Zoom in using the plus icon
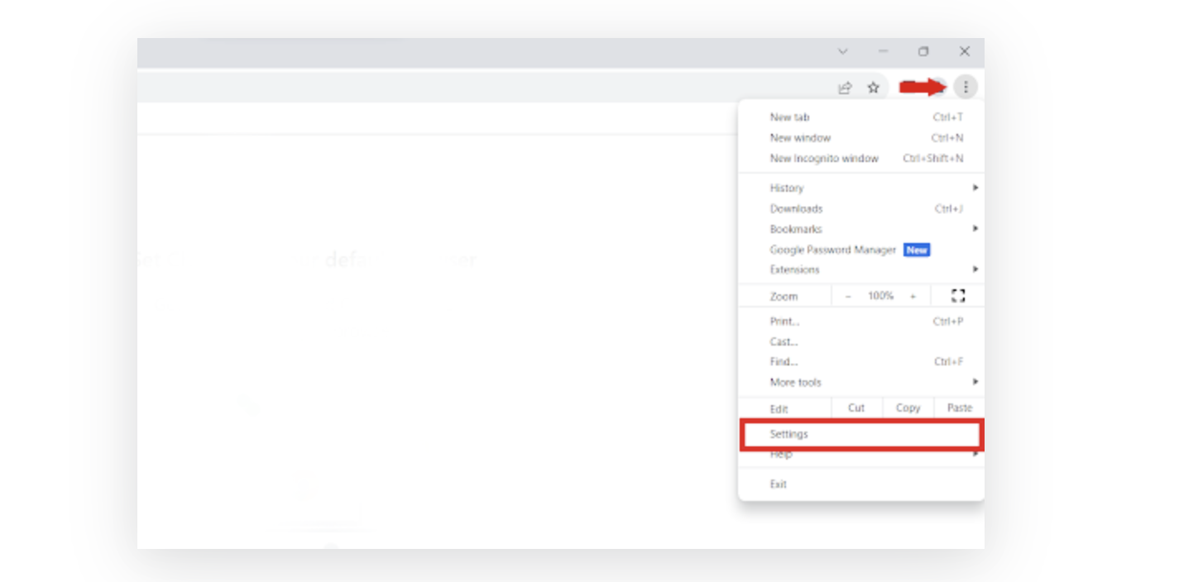The image size is (1203, 582). 912,296
